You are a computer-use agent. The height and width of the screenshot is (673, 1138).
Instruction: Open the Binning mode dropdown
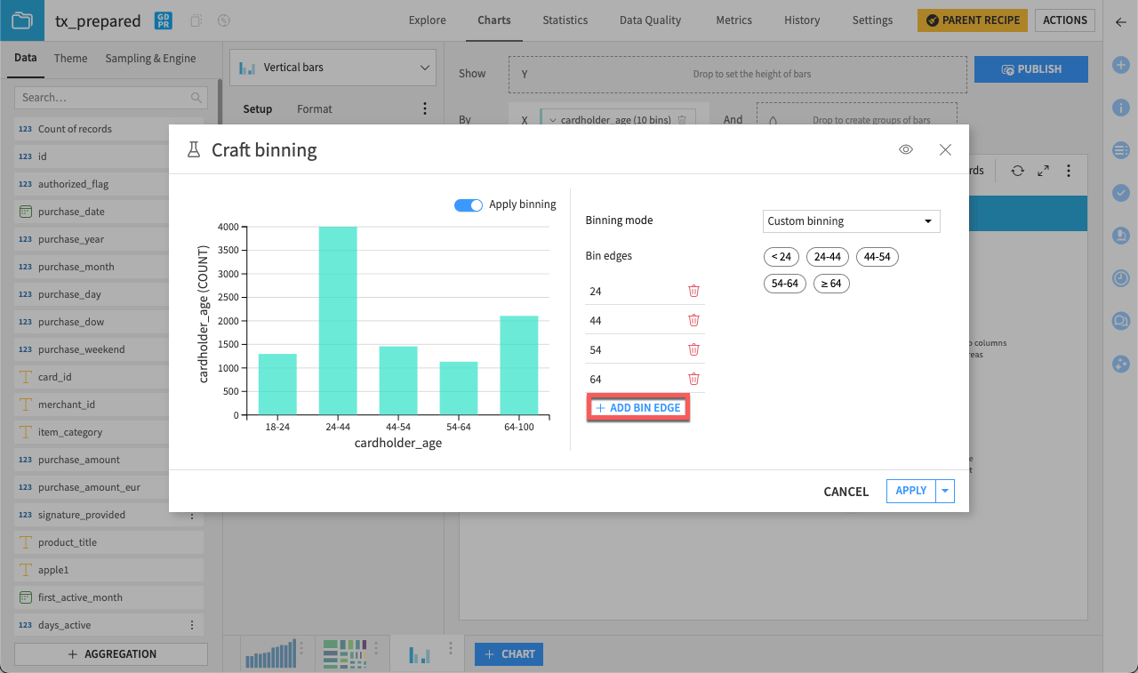click(851, 220)
